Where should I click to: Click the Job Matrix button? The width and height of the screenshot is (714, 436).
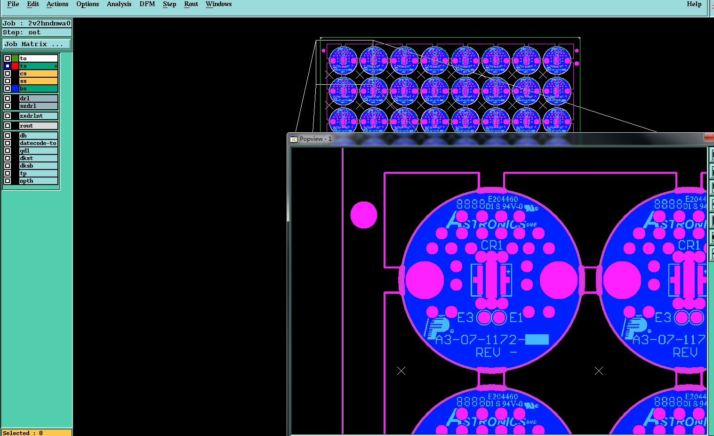pos(37,44)
